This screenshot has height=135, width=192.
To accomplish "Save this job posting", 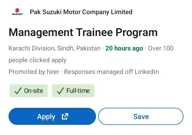I will pos(141,116).
